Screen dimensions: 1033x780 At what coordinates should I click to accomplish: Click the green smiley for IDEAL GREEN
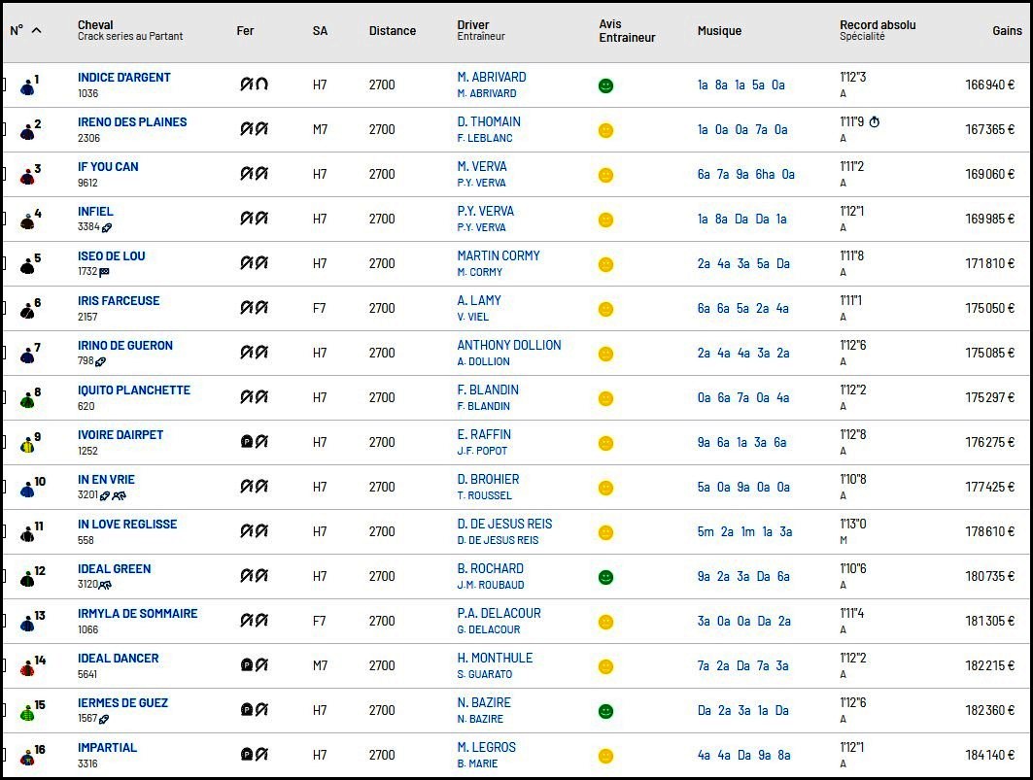(x=605, y=577)
